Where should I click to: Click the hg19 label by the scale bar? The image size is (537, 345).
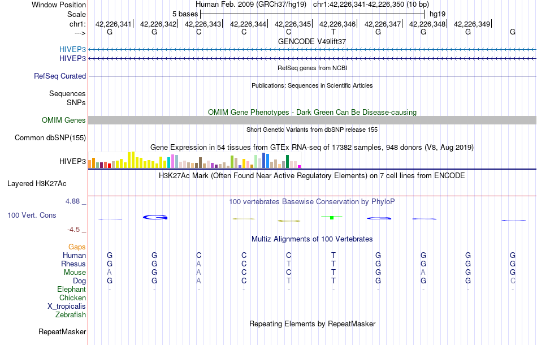438,14
